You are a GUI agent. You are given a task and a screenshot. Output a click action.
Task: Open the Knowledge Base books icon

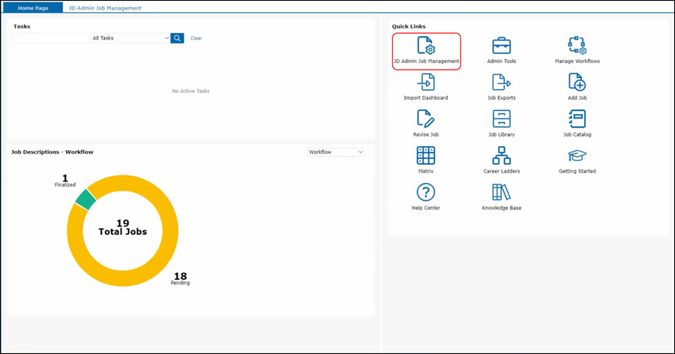[501, 192]
